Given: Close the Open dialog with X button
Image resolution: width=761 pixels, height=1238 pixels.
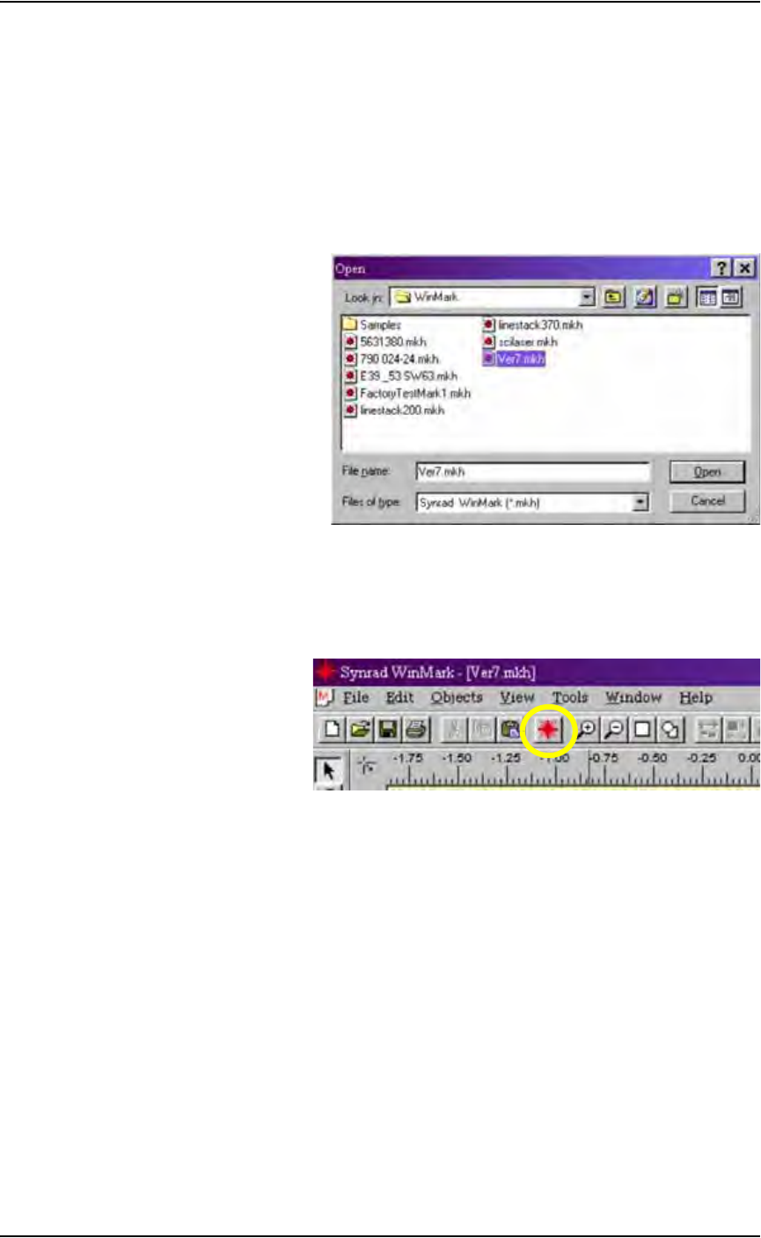Looking at the screenshot, I should tap(743, 268).
